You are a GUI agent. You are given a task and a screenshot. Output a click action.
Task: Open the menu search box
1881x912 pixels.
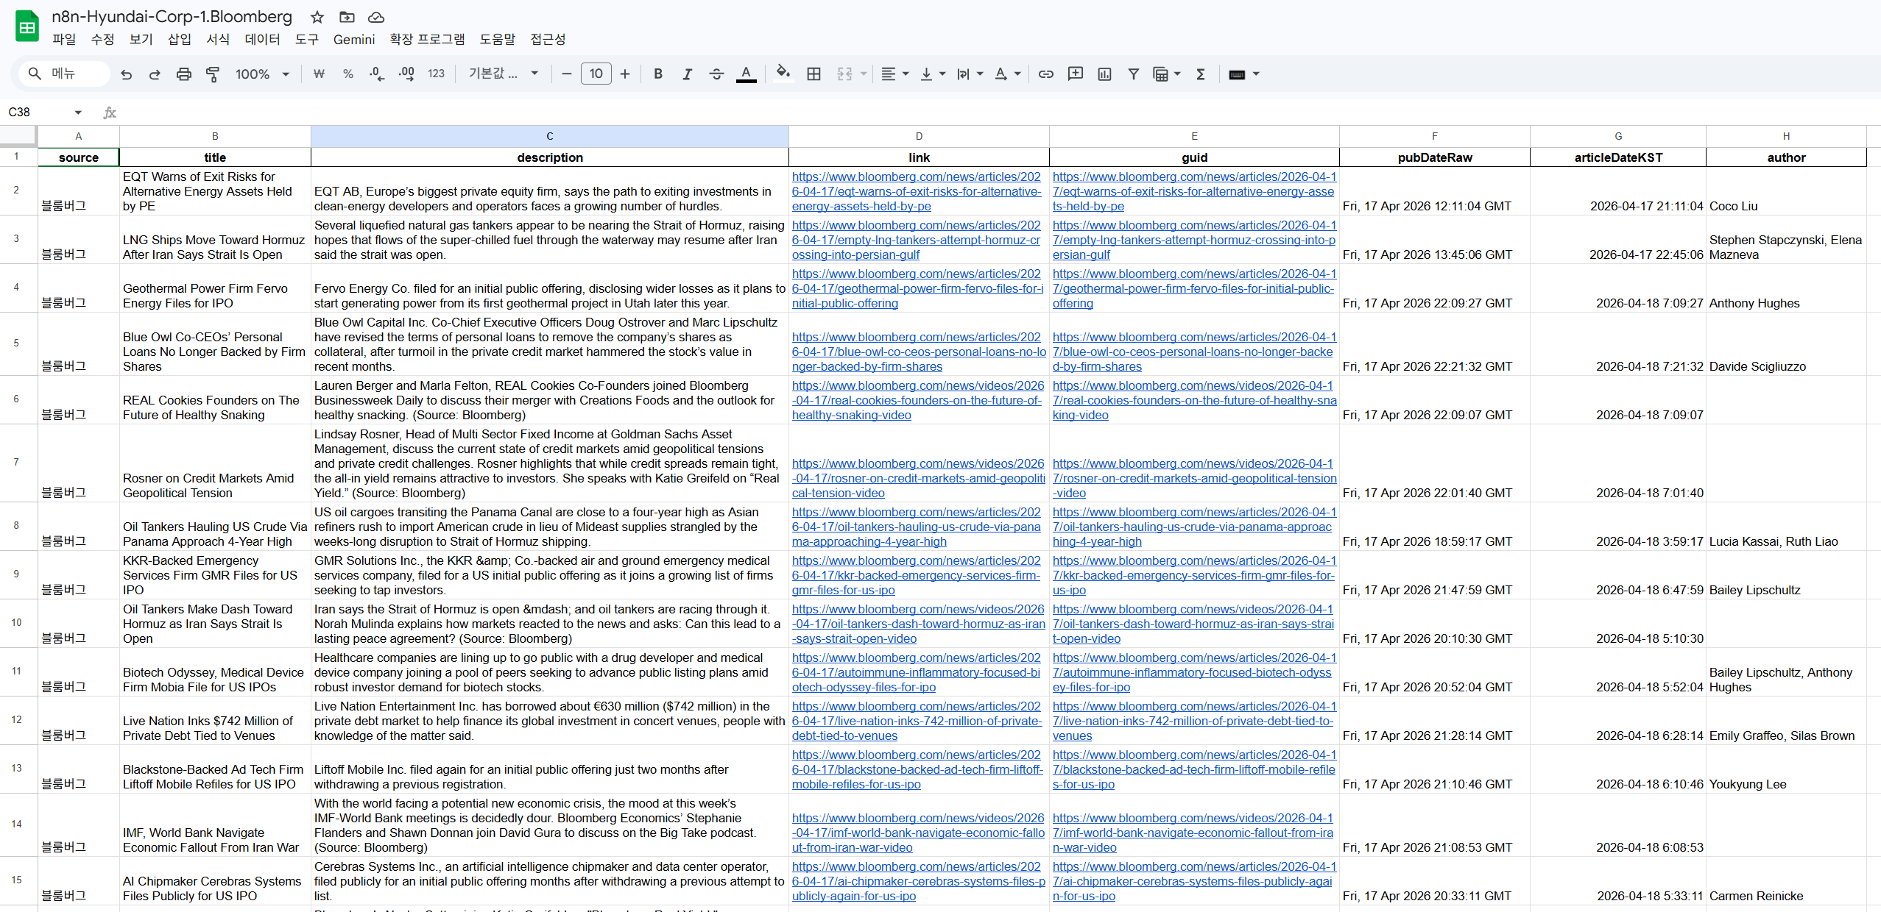[x=64, y=74]
